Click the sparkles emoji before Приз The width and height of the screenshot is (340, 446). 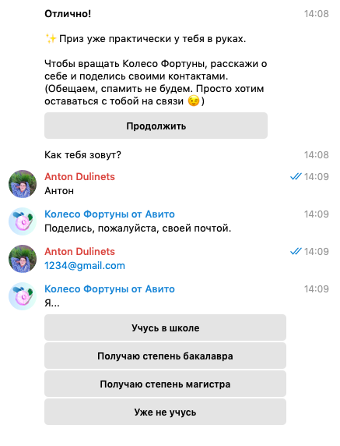(x=51, y=38)
